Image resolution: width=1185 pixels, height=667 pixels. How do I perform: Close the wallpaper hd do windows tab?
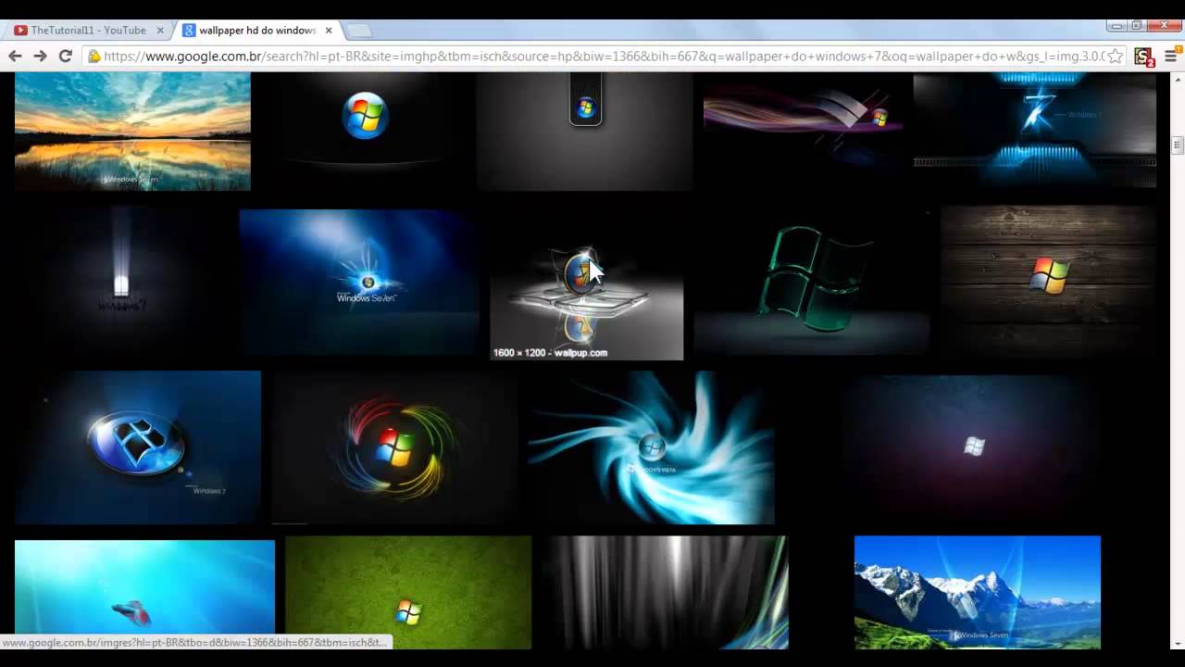[329, 31]
